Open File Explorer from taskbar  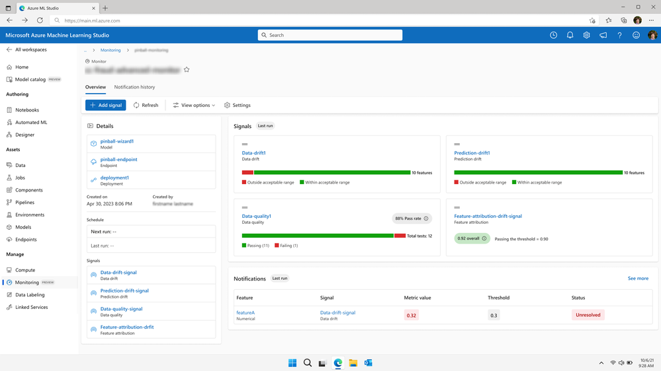click(353, 362)
